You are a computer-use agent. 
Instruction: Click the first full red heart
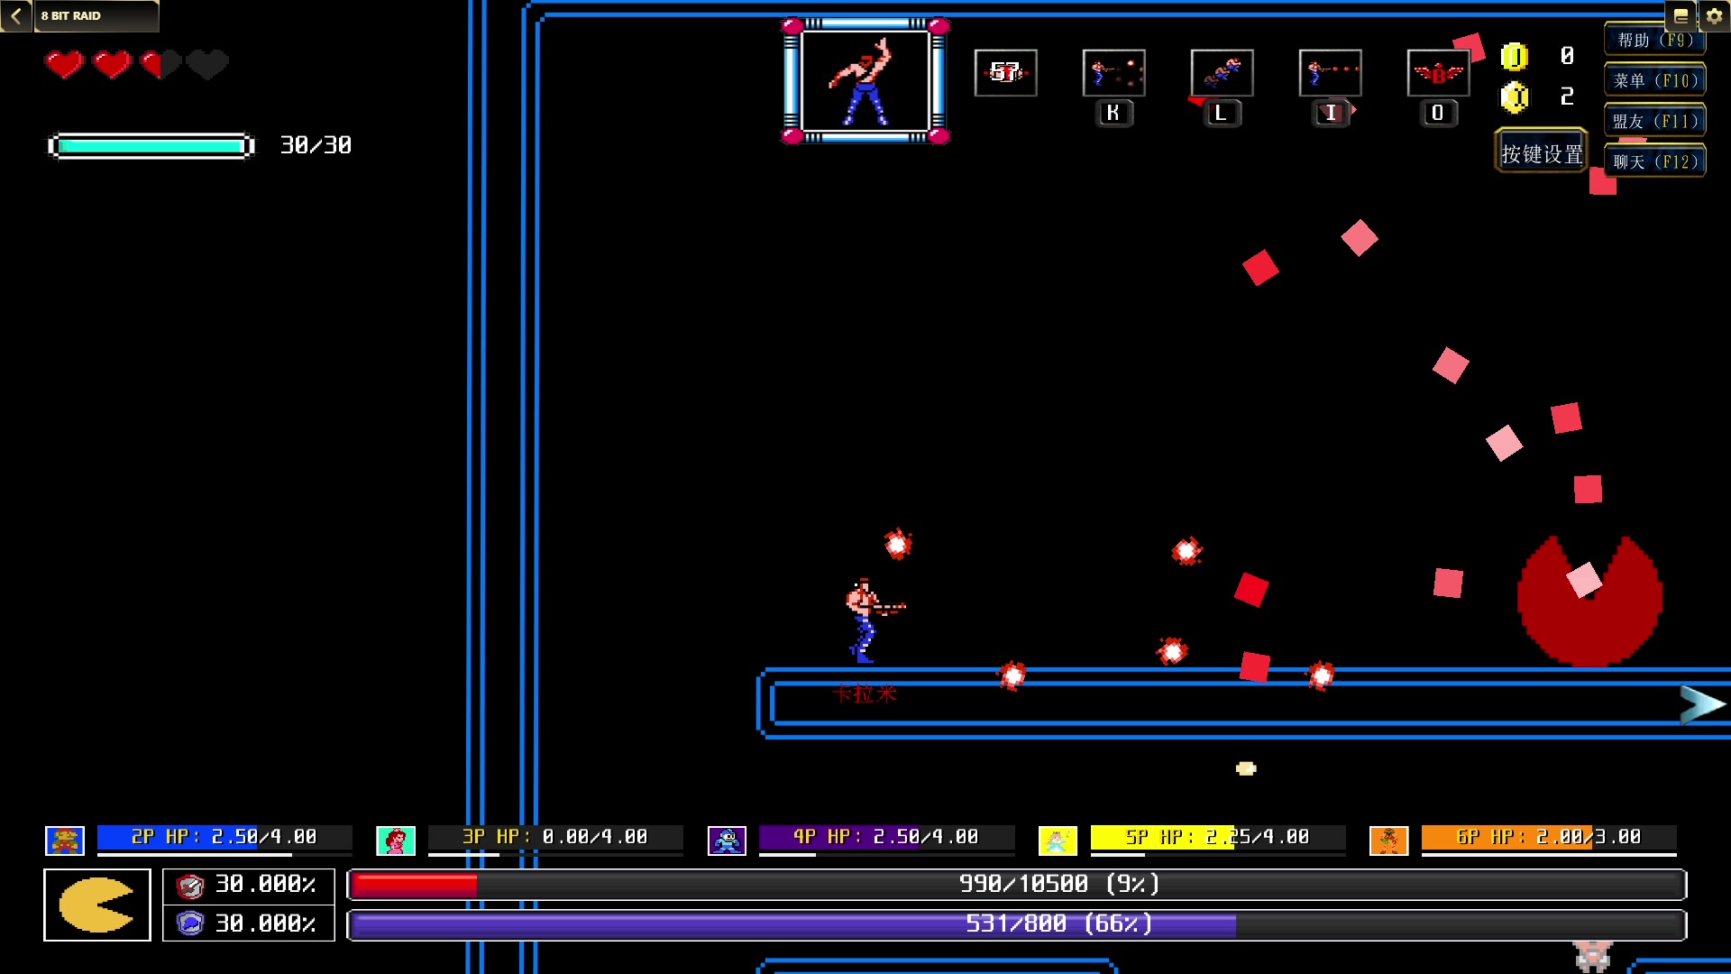(65, 64)
